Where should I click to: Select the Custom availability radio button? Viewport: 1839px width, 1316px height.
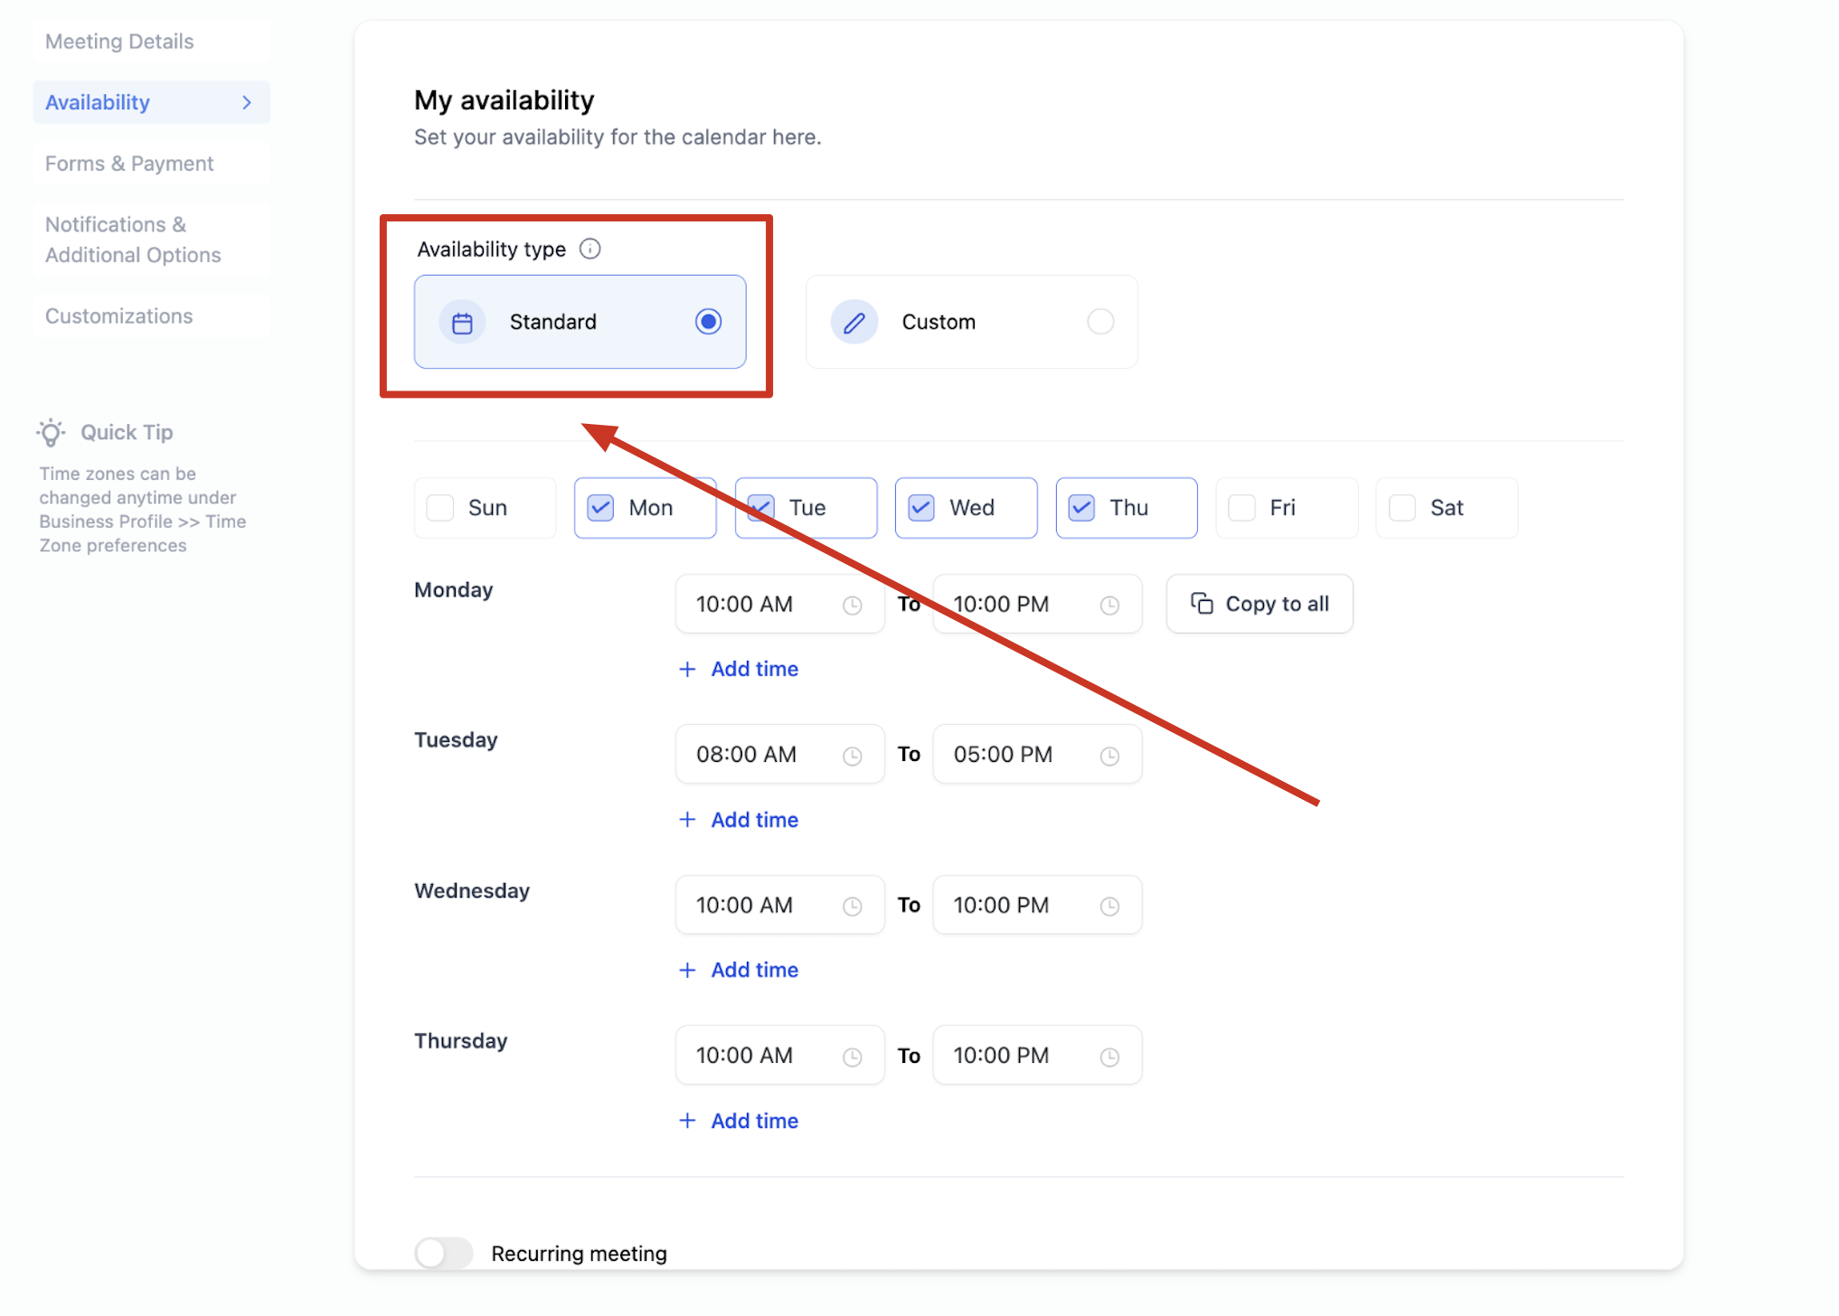[x=1099, y=322]
